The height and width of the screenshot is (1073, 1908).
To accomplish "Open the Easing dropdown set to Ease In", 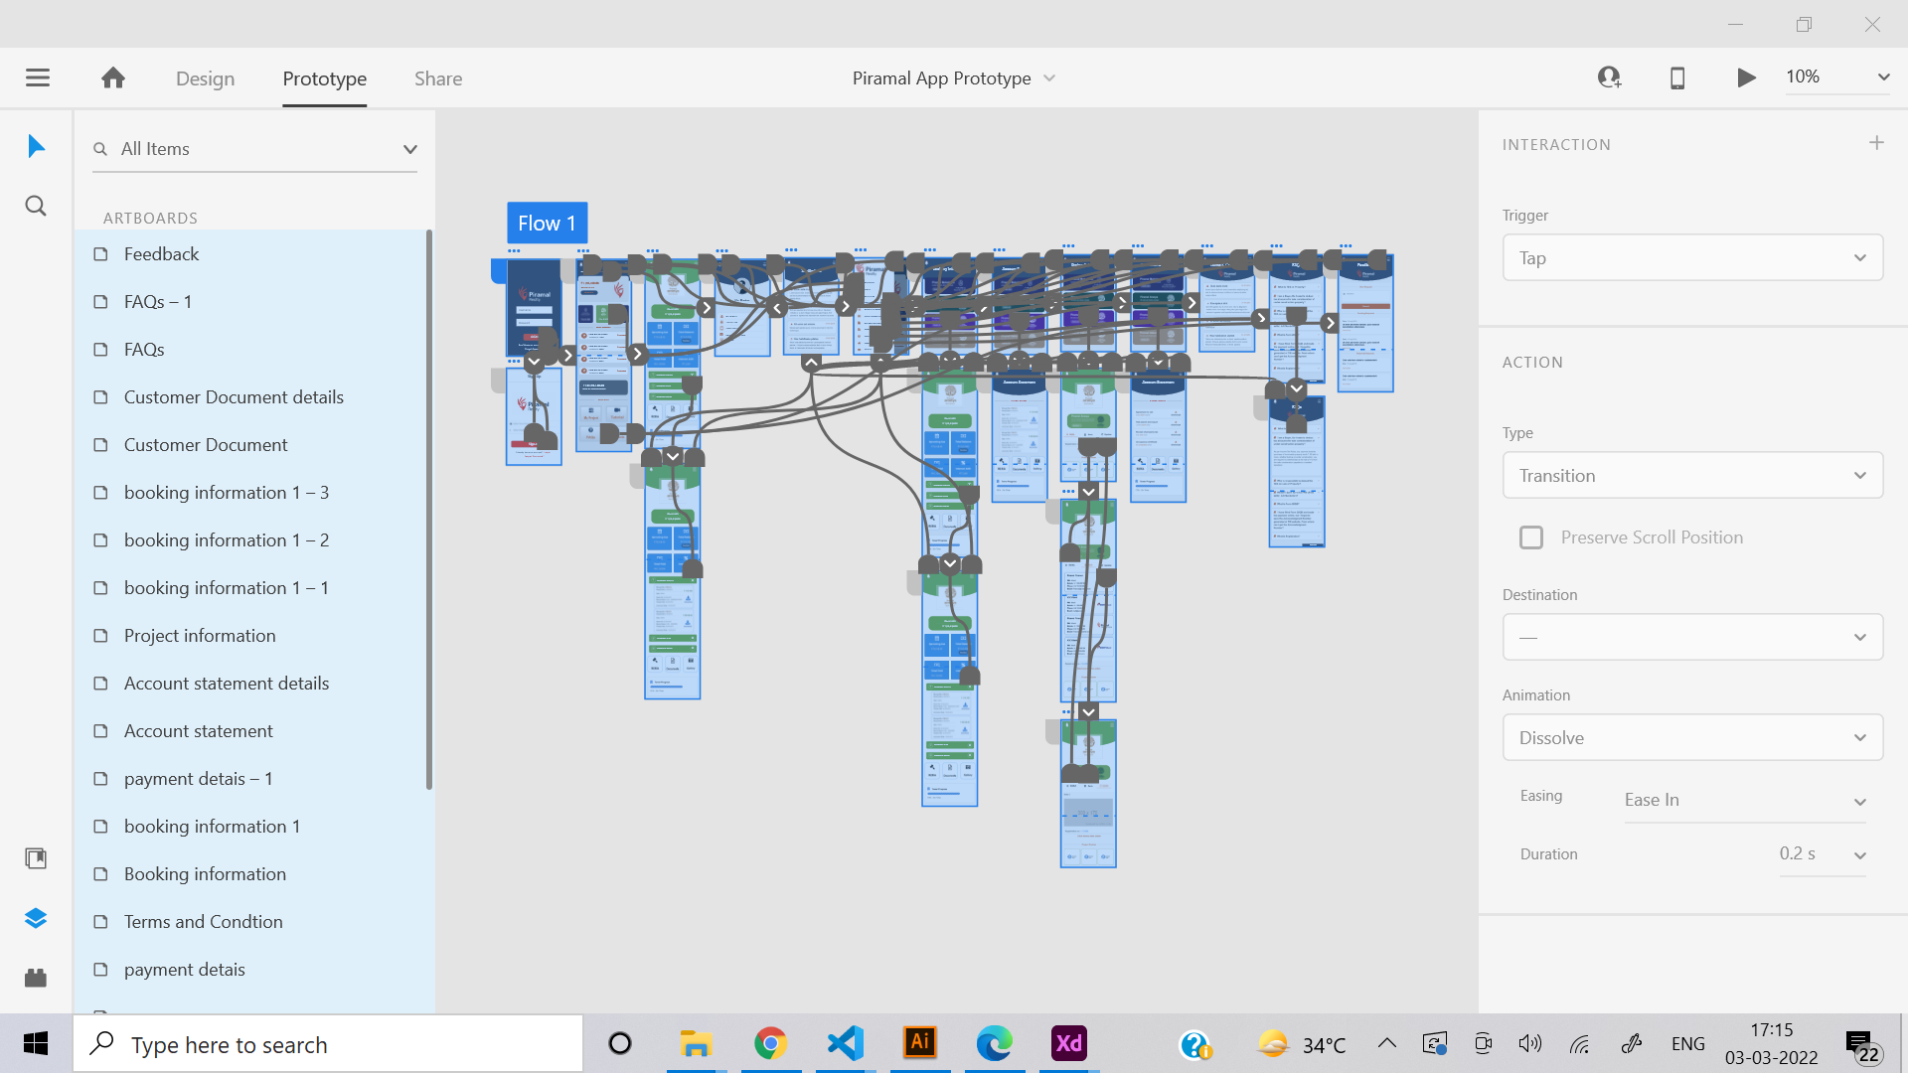I will 1745,801.
